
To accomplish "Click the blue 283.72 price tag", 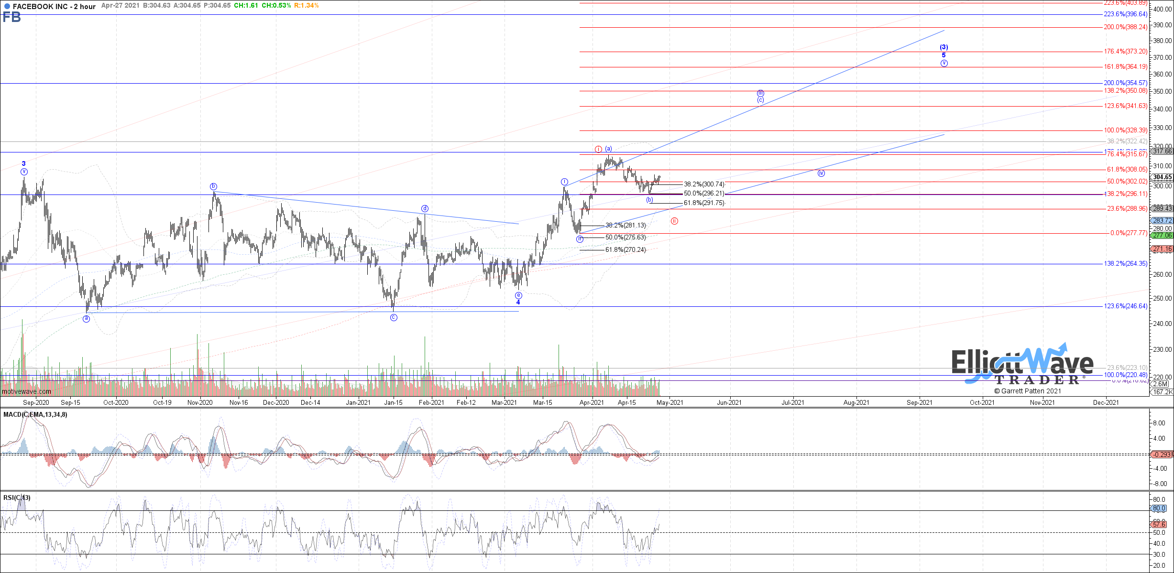I will (x=1162, y=220).
